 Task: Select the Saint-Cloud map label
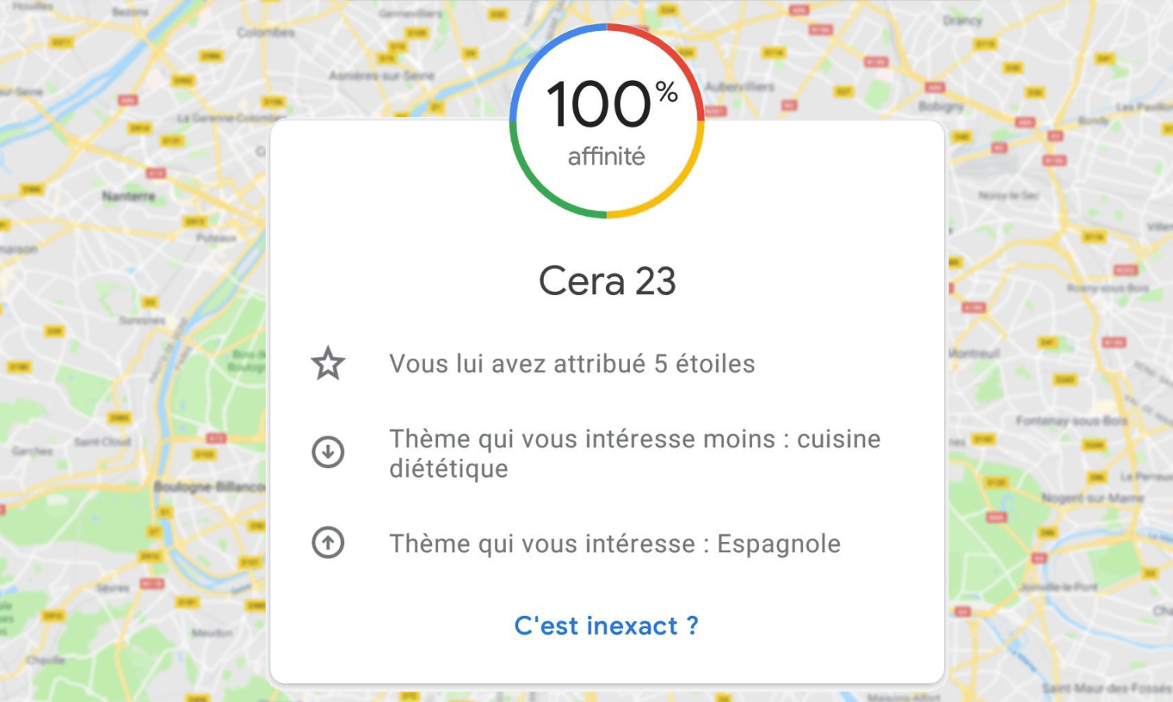click(x=102, y=442)
